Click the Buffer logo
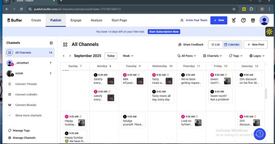Screen dimensions: 275x144 point(14,20)
